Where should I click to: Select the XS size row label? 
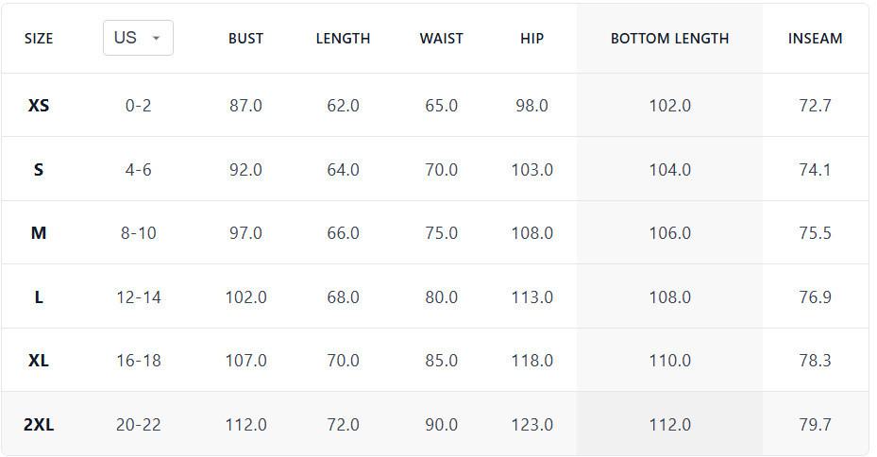(x=39, y=106)
